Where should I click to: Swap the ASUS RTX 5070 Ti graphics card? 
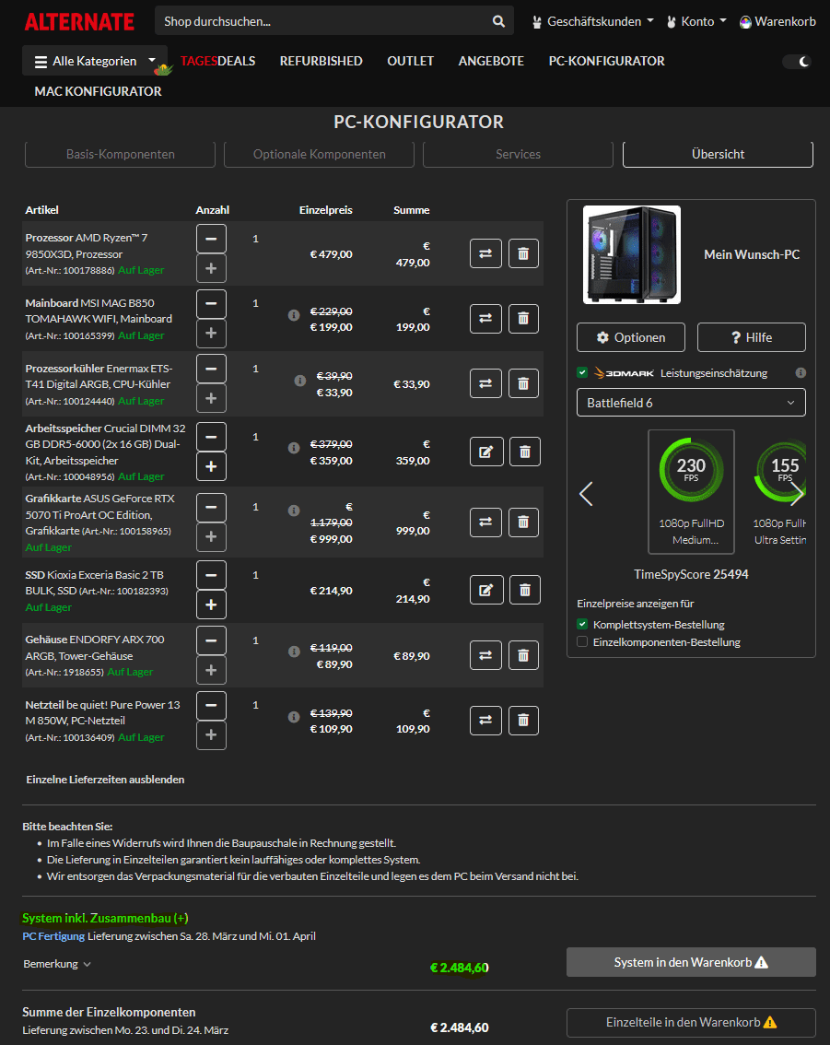pyautogui.click(x=485, y=522)
